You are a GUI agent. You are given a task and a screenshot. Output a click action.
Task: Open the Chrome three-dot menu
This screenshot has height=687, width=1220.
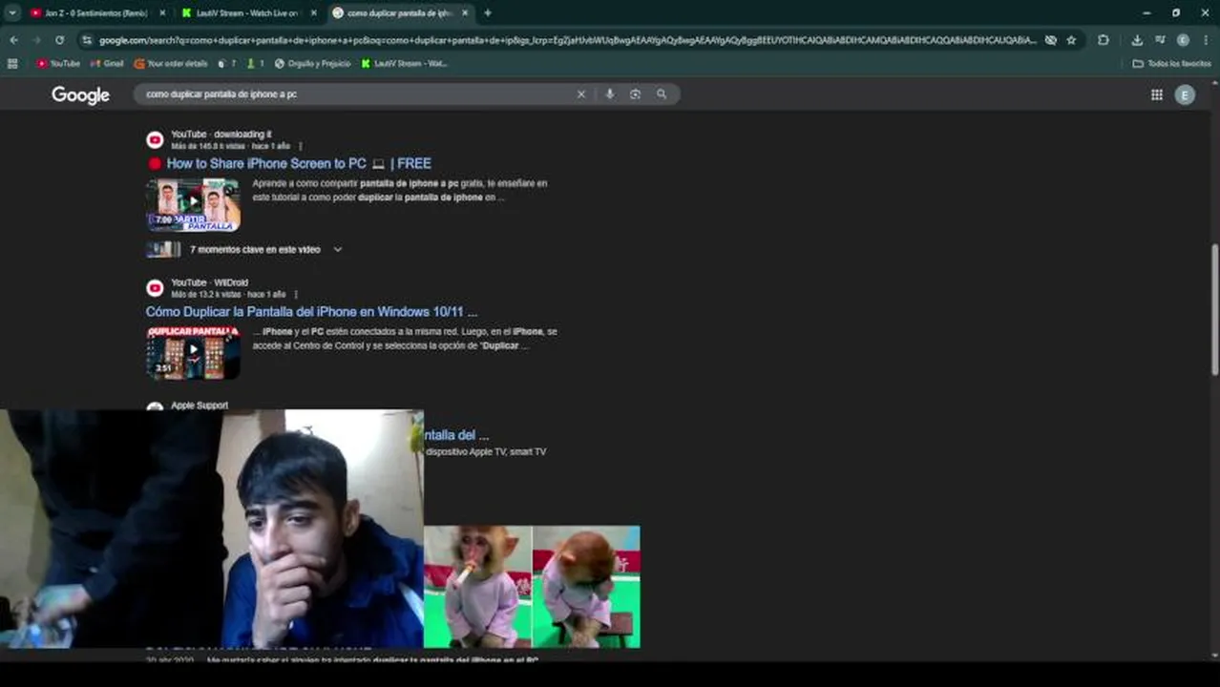pyautogui.click(x=1206, y=40)
